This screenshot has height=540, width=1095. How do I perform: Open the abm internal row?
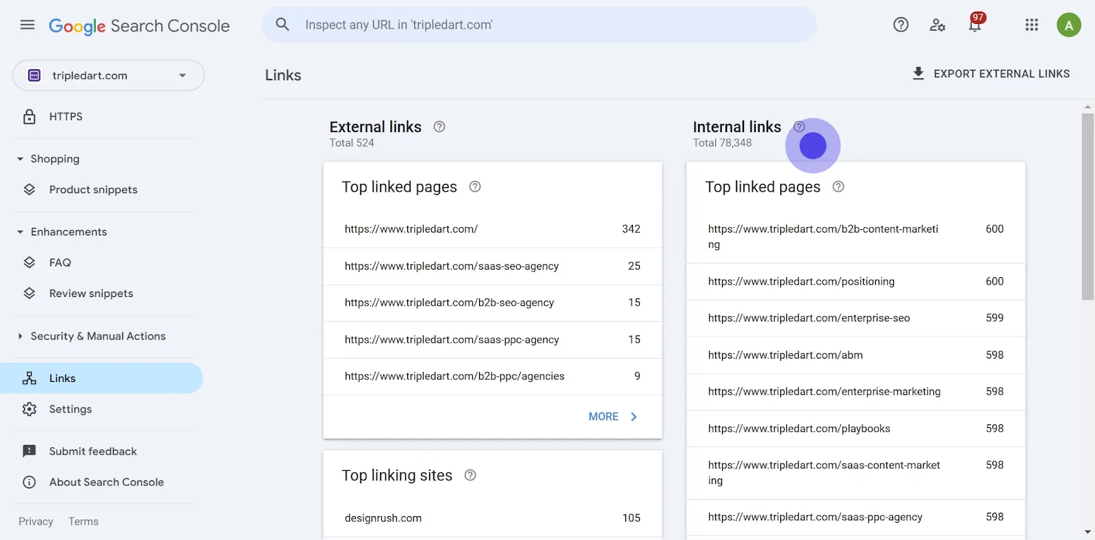coord(855,355)
